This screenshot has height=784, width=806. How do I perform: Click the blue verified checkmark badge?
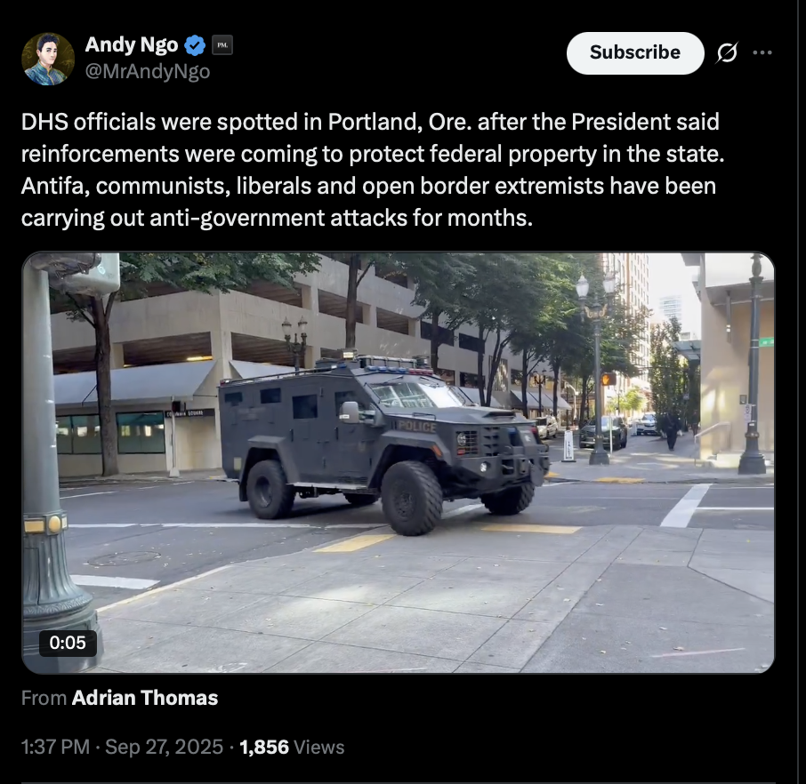195,45
